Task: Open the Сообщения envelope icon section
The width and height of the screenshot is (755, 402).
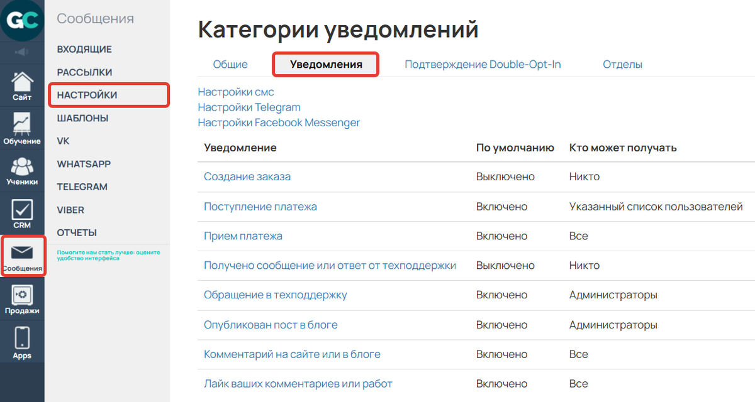Action: coord(22,256)
